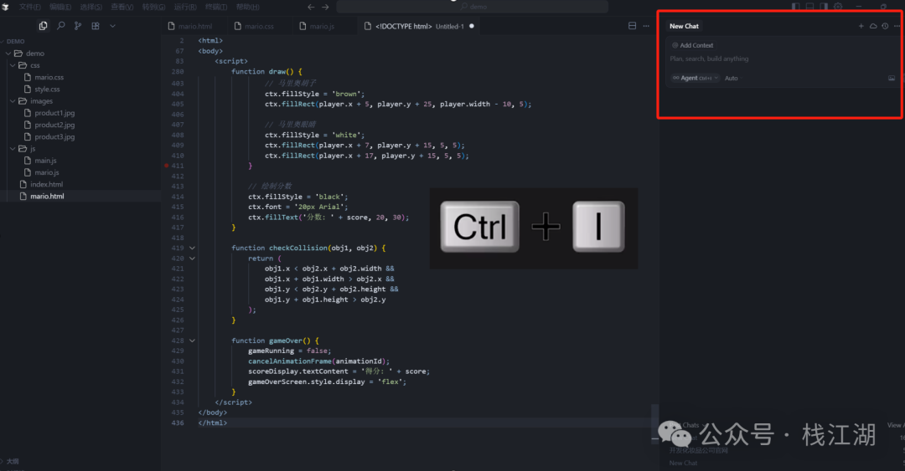
Task: Click the cloud icon in chat panel
Action: click(x=873, y=26)
